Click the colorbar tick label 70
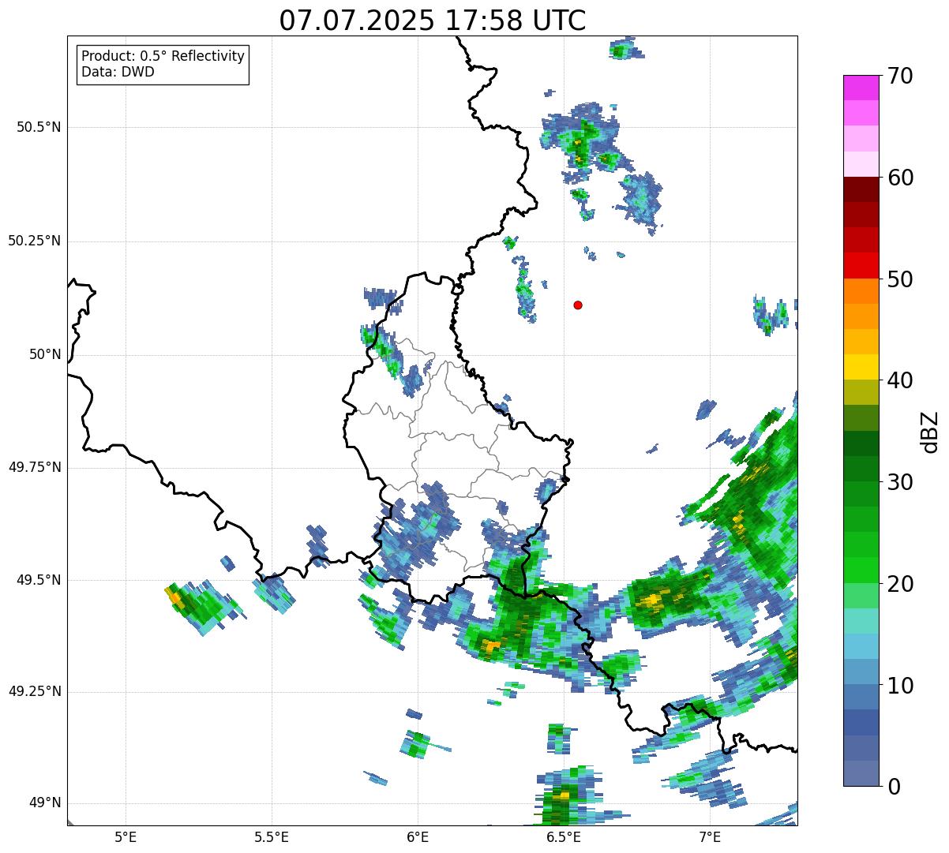 click(x=901, y=76)
